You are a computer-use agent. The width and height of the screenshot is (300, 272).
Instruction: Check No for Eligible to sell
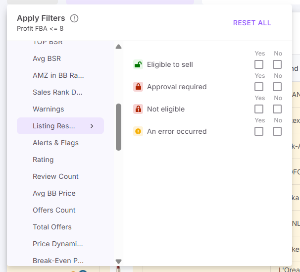(277, 64)
